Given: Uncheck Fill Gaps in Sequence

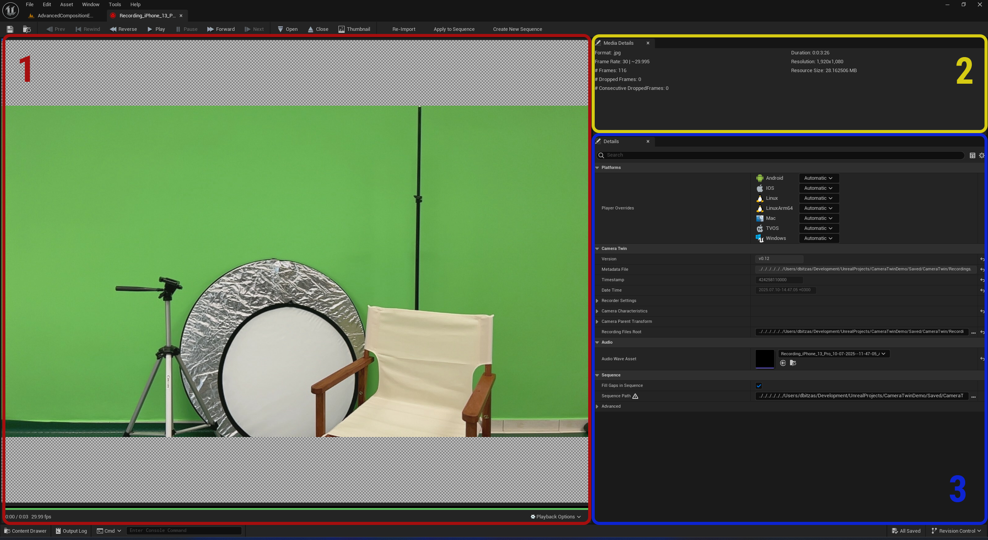Looking at the screenshot, I should [x=759, y=386].
